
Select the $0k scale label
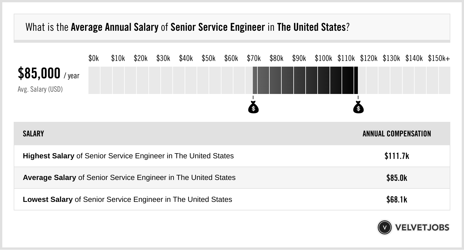[x=94, y=58]
